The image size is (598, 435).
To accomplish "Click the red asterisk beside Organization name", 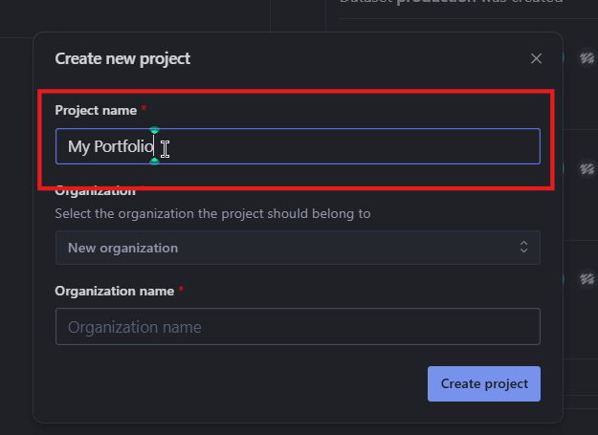I will [181, 289].
